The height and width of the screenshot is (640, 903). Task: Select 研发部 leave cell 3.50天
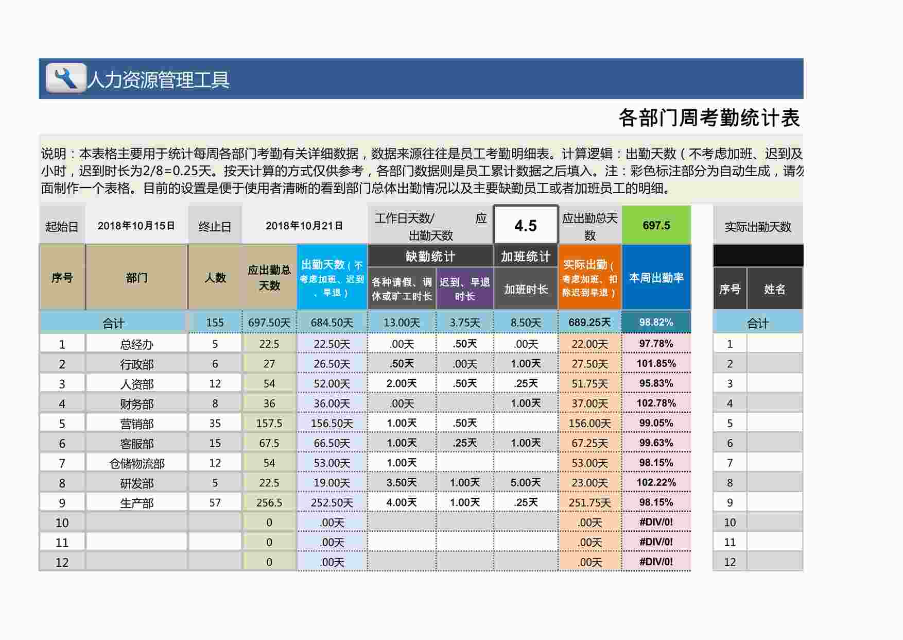pyautogui.click(x=402, y=483)
